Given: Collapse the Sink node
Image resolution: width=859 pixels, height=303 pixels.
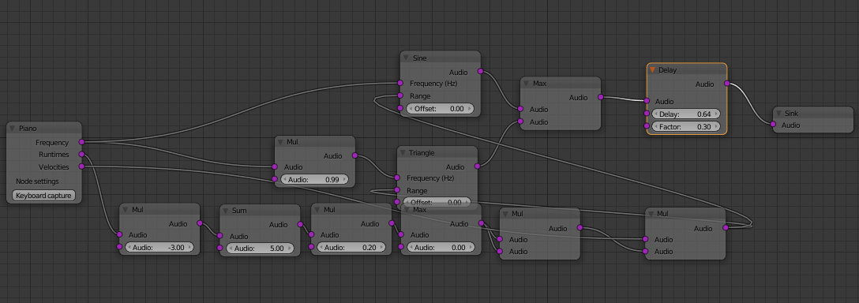Looking at the screenshot, I should pos(778,114).
